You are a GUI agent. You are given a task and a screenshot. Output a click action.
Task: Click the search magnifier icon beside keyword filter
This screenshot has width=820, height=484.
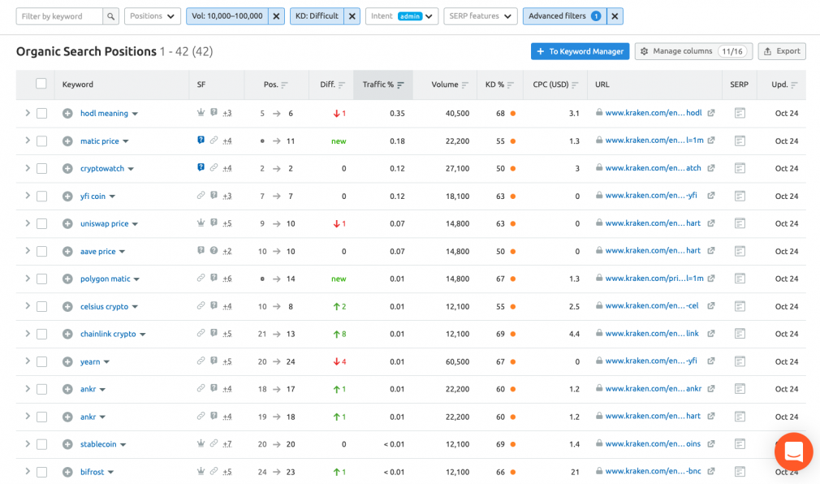(x=111, y=16)
